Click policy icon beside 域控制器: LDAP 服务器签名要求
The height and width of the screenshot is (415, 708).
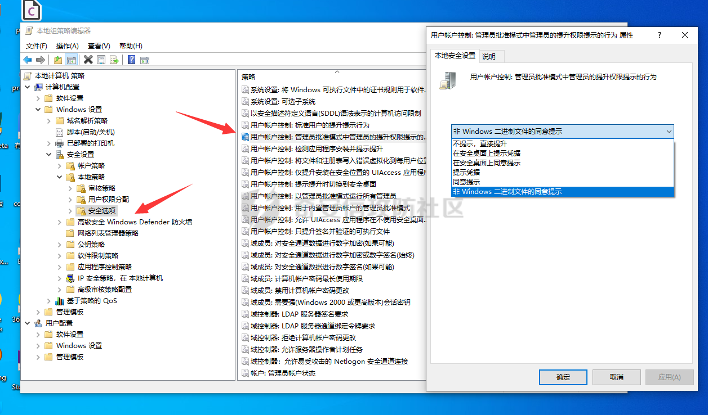[245, 314]
